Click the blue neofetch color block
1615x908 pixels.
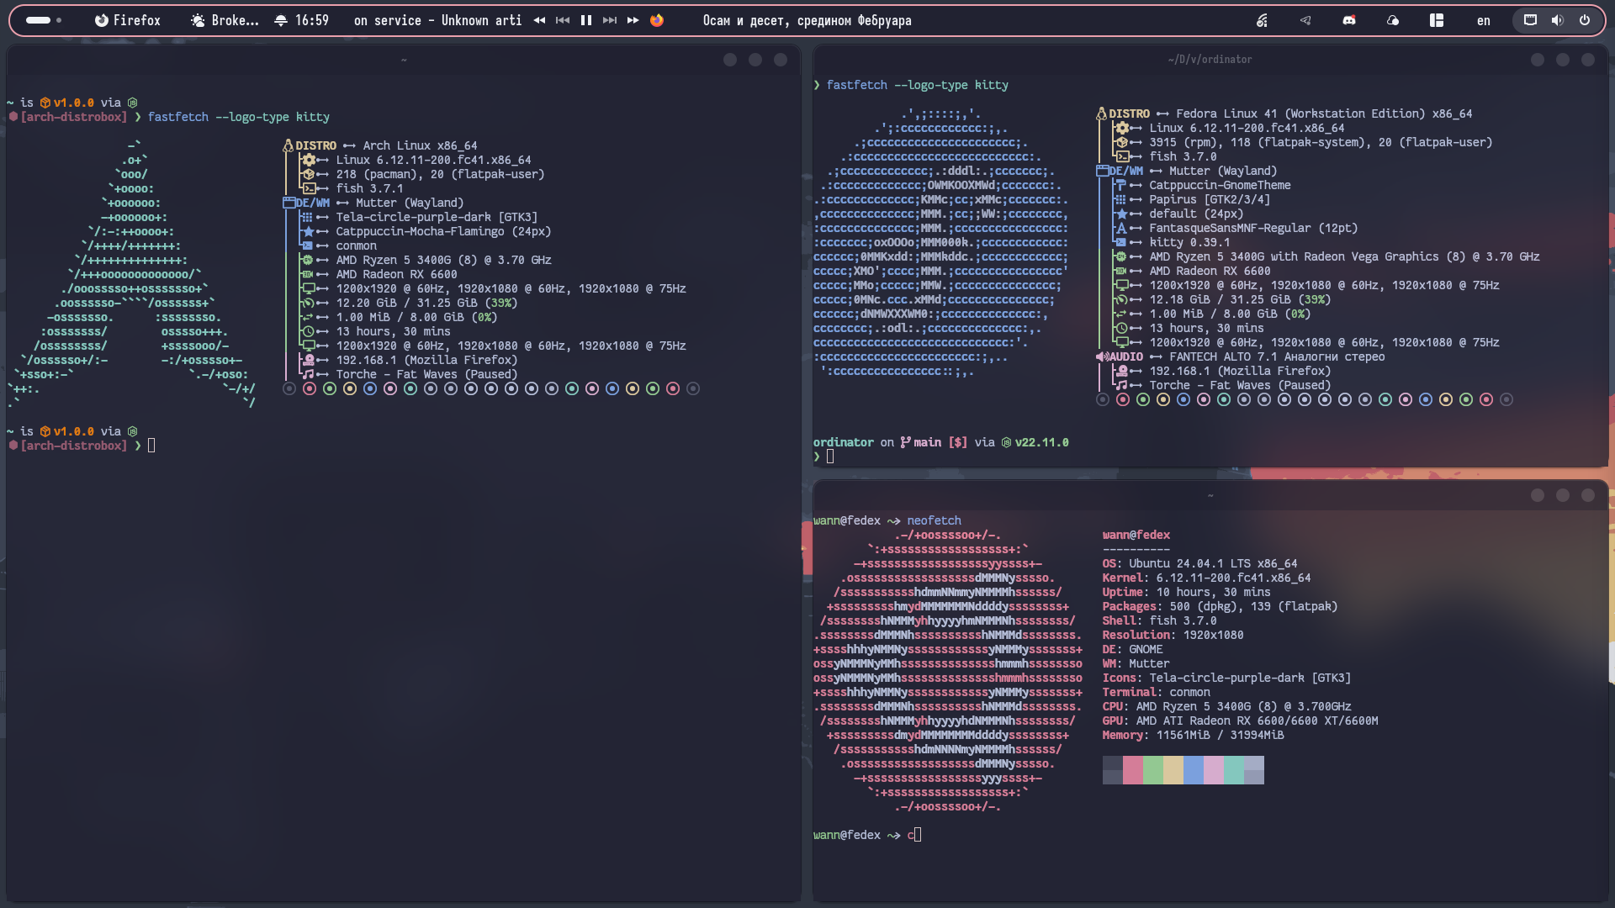[x=1193, y=770]
